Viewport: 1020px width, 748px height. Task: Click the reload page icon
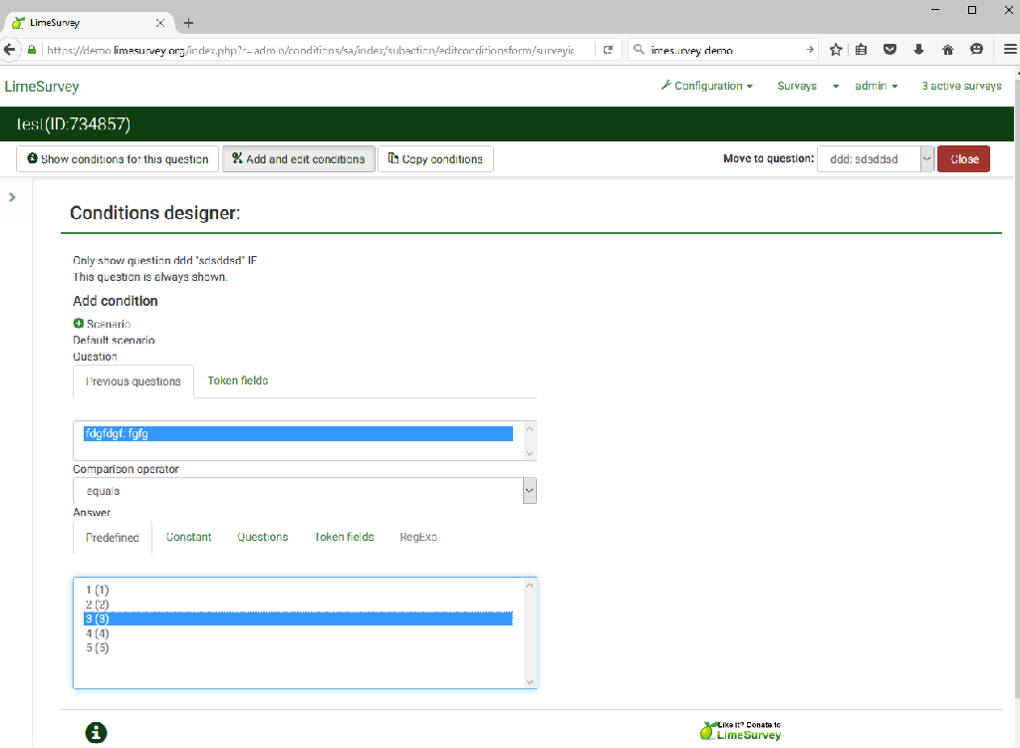607,50
